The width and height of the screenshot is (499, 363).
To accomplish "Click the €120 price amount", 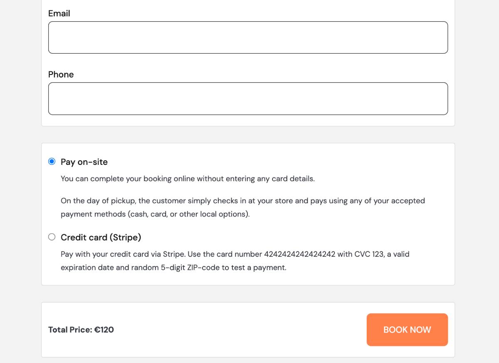I will coord(104,330).
